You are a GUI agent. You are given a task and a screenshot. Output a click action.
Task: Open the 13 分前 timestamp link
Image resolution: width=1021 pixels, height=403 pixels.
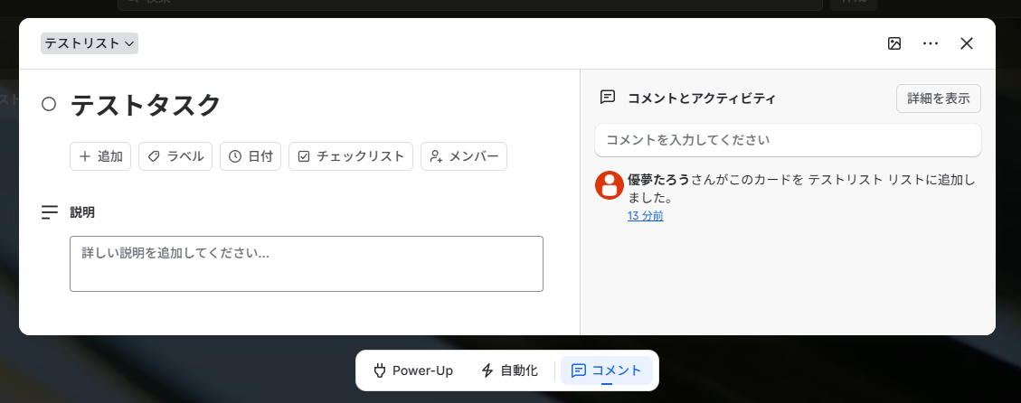(646, 216)
